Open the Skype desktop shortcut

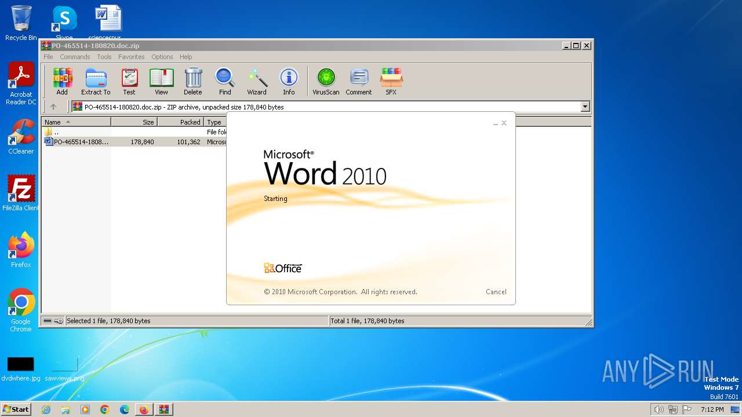click(x=64, y=23)
